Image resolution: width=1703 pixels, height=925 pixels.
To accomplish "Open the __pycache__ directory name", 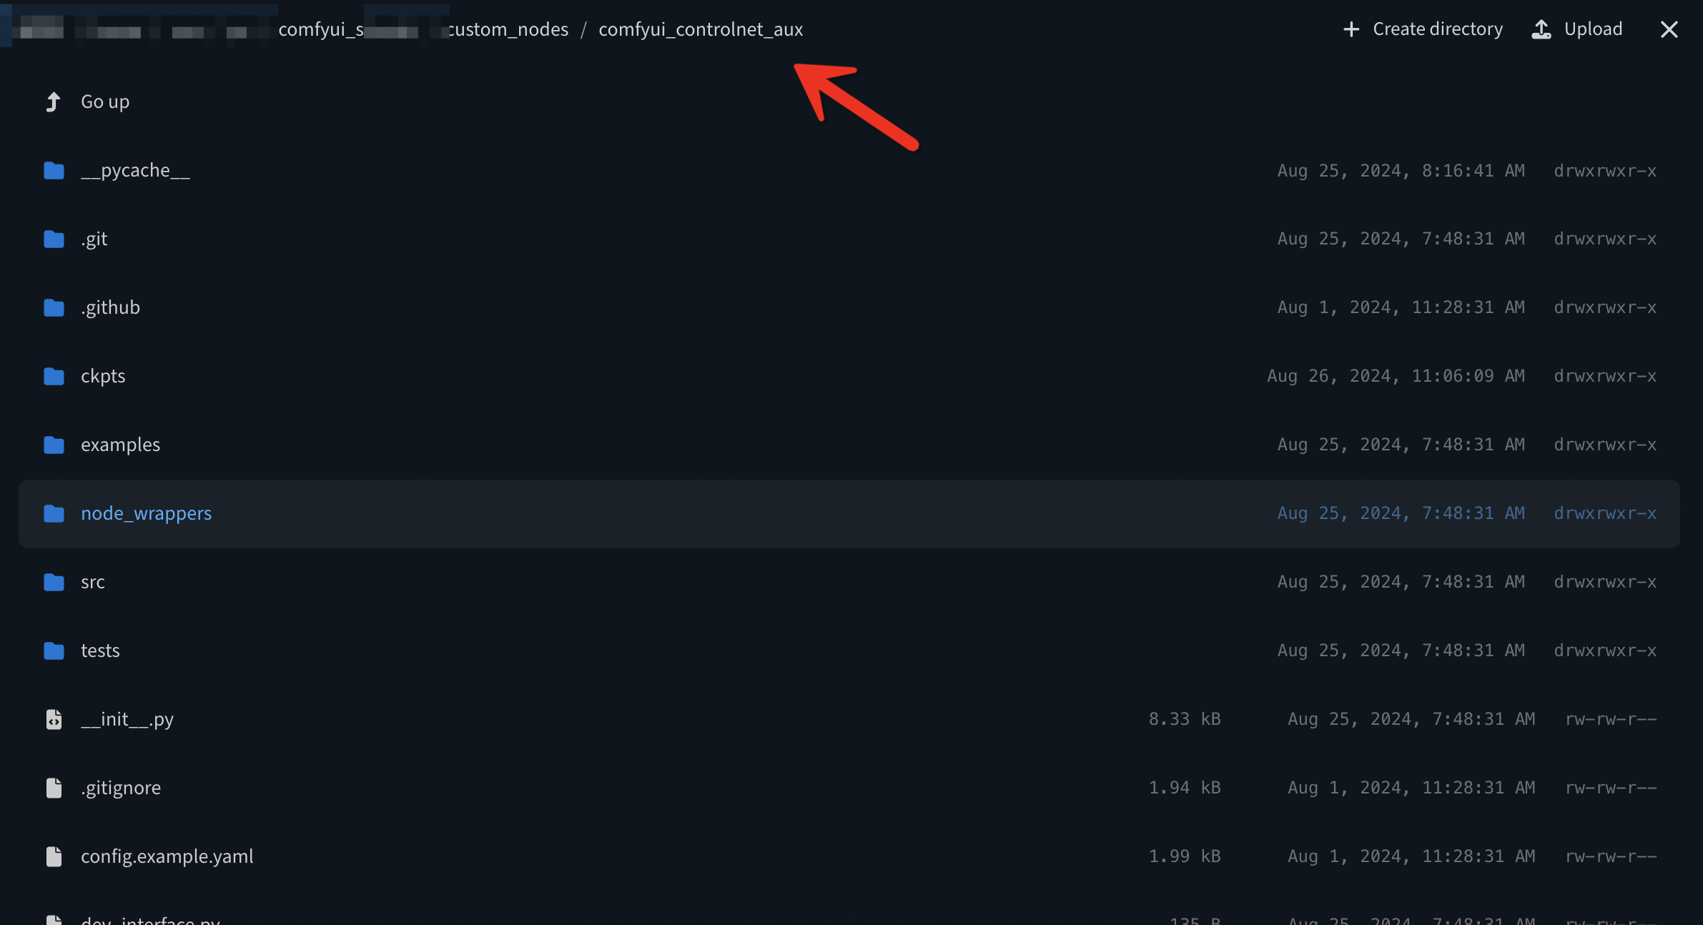I will point(135,171).
